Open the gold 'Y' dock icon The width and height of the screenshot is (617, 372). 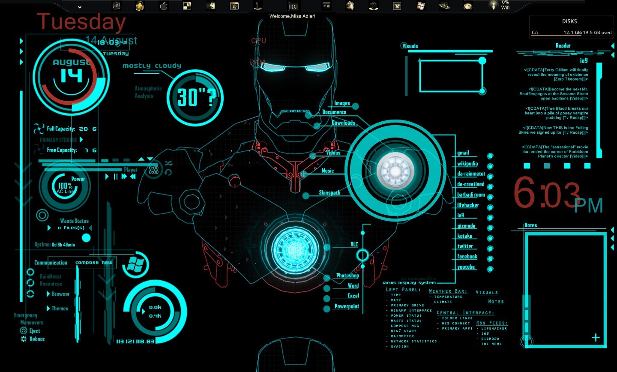tap(397, 6)
